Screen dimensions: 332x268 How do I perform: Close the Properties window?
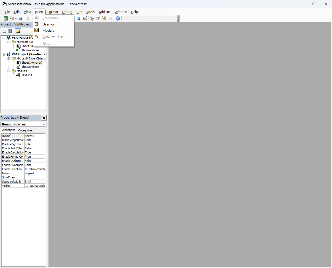coord(44,118)
